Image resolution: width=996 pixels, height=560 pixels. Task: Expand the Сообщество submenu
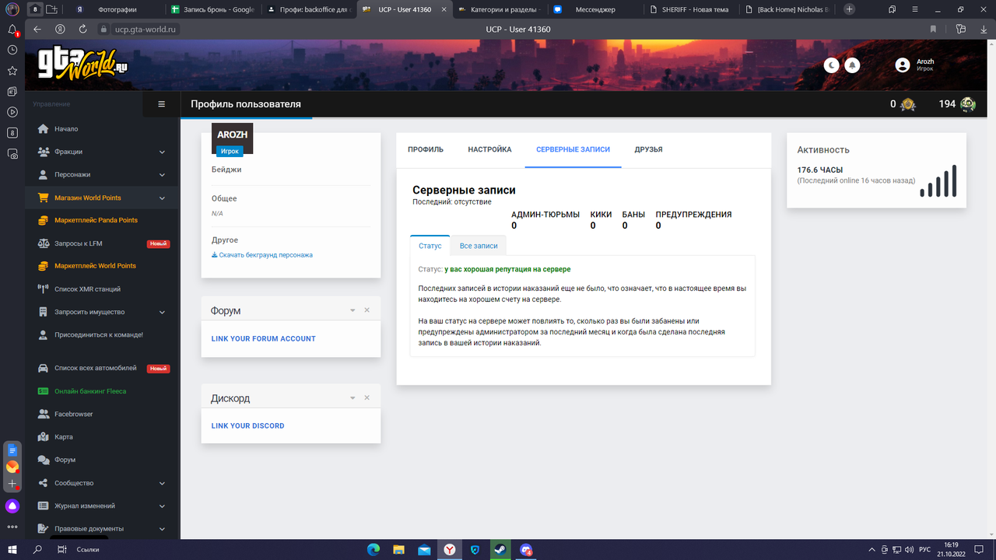pyautogui.click(x=162, y=484)
